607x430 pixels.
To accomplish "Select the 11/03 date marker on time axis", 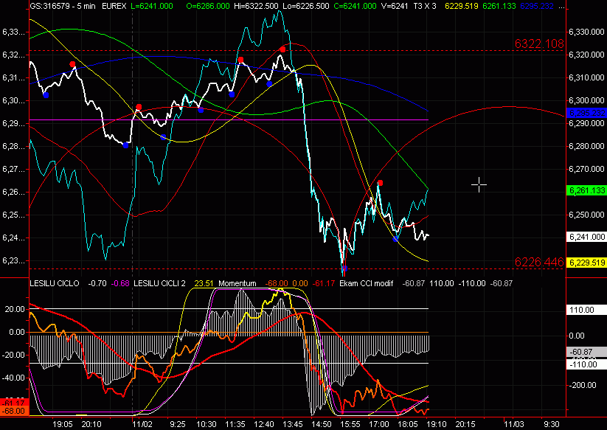I will [x=514, y=424].
